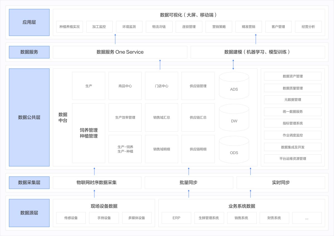
Task: Open 数据资产管理 in the right panel
Action: 293,76
